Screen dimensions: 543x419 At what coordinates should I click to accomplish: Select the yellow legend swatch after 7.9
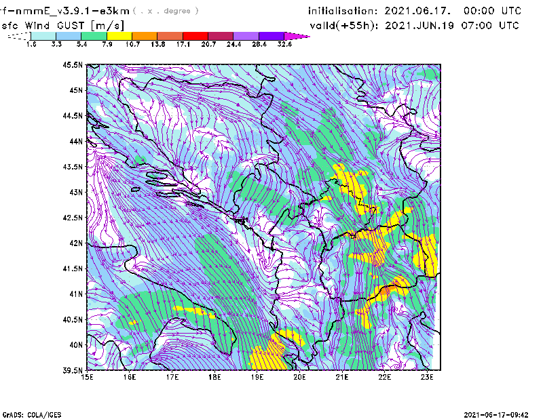click(119, 36)
